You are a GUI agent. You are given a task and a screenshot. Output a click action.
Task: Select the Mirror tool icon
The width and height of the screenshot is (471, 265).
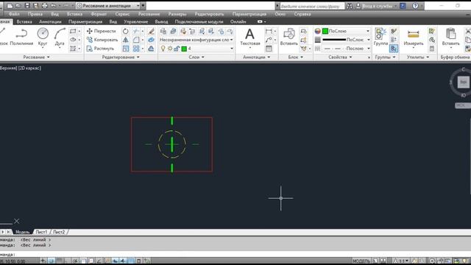tap(126, 40)
